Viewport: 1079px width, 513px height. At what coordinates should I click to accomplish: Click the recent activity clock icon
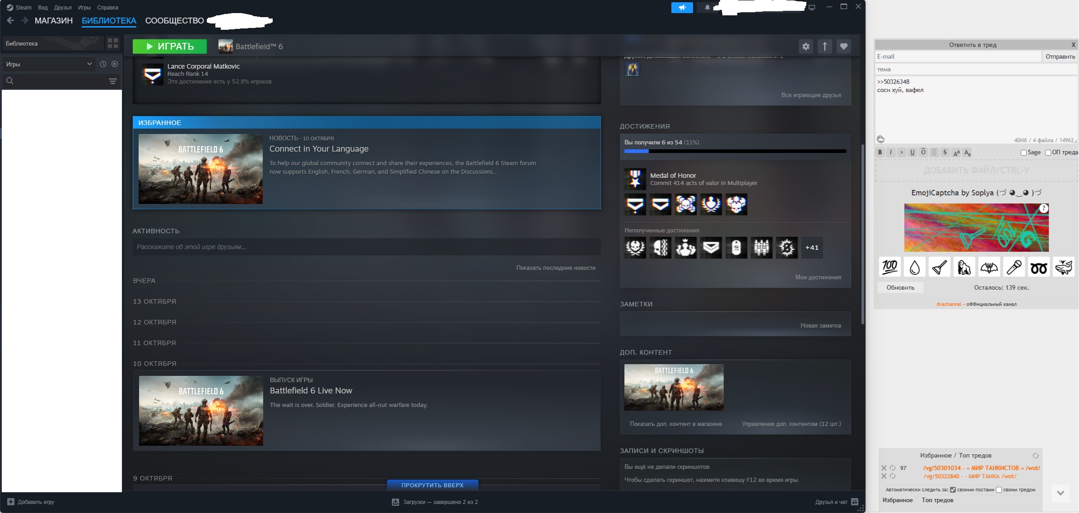[x=103, y=64]
